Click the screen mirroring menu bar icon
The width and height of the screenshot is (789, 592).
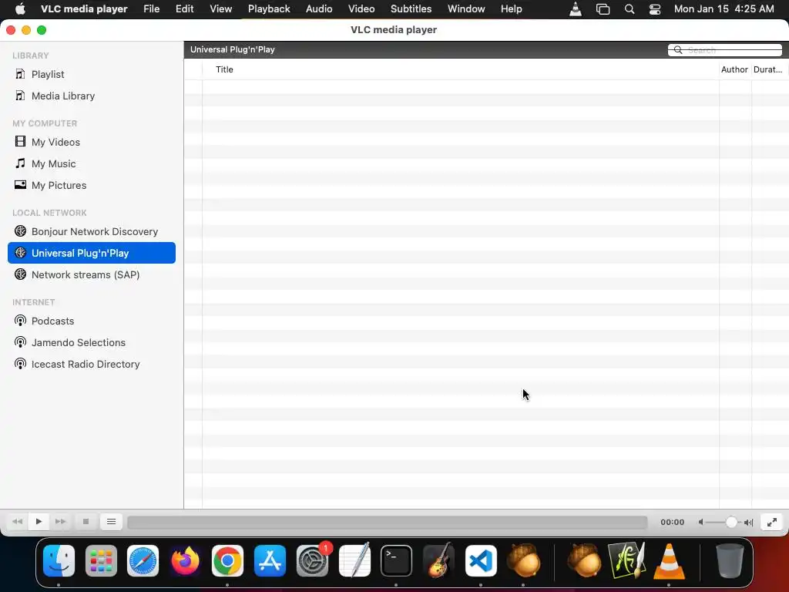click(603, 9)
